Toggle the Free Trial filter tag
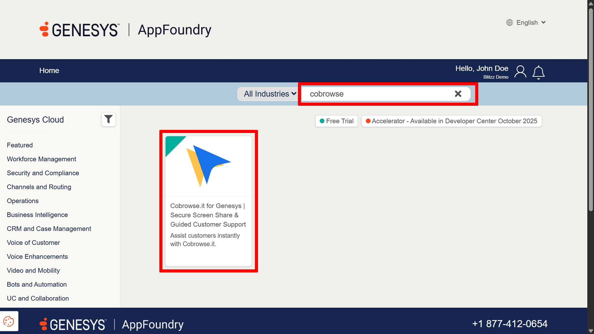The width and height of the screenshot is (594, 334). pos(336,121)
